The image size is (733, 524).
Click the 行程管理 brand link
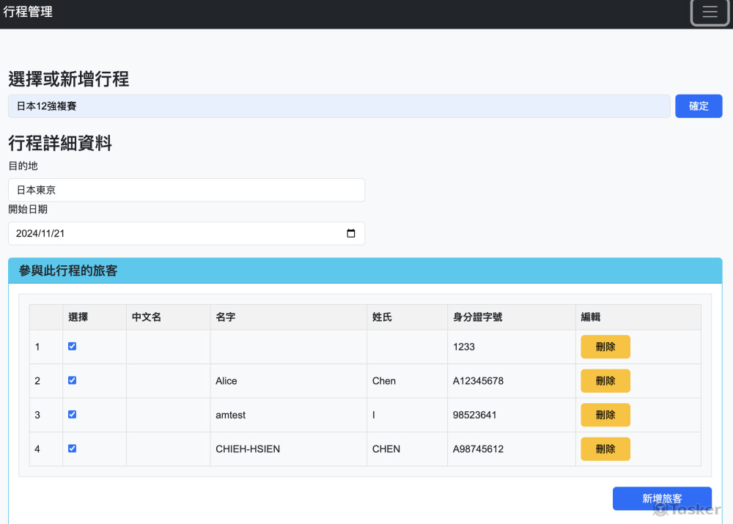(28, 12)
